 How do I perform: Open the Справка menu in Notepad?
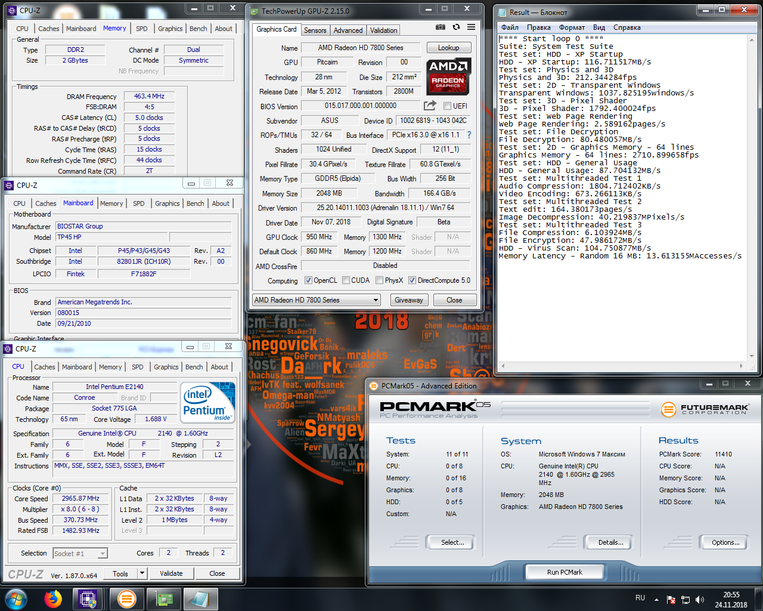pos(626,27)
